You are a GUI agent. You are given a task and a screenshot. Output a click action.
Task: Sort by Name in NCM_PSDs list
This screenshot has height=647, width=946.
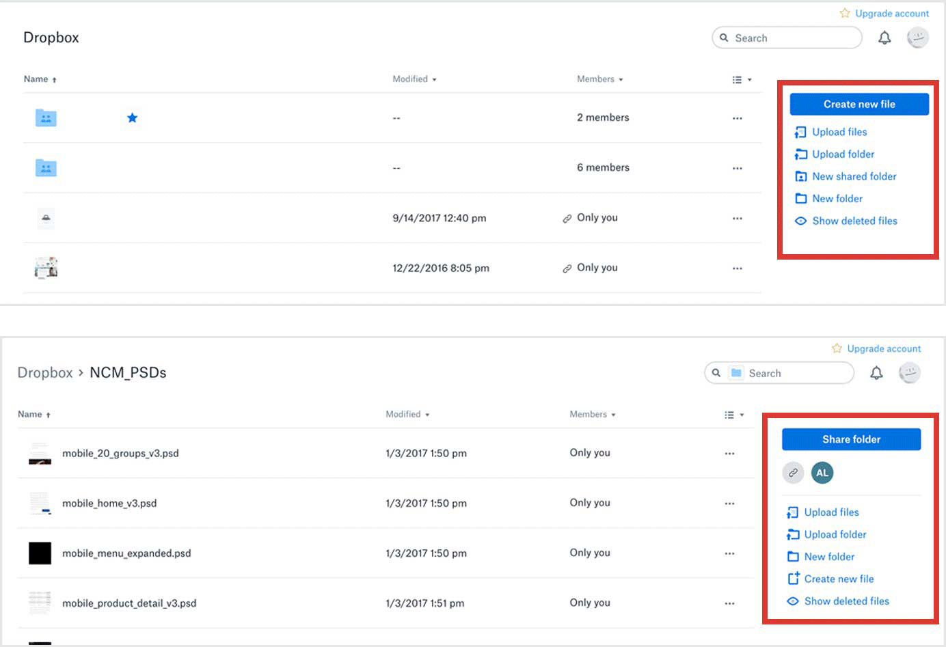coord(34,414)
